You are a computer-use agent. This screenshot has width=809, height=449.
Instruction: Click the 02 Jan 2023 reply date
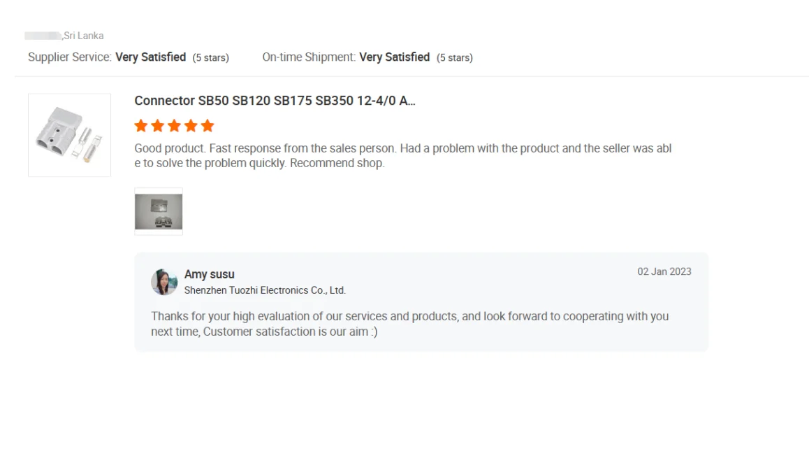pos(664,271)
